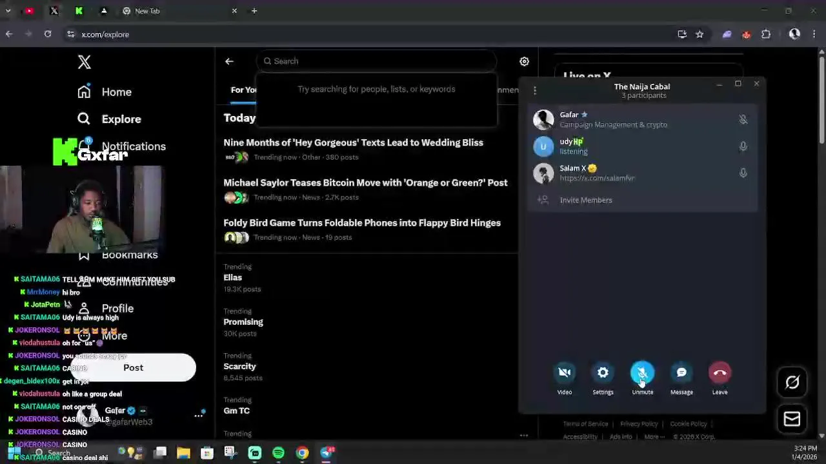Image resolution: width=826 pixels, height=464 pixels.
Task: Open trending topic Gm TC
Action: coord(236,411)
